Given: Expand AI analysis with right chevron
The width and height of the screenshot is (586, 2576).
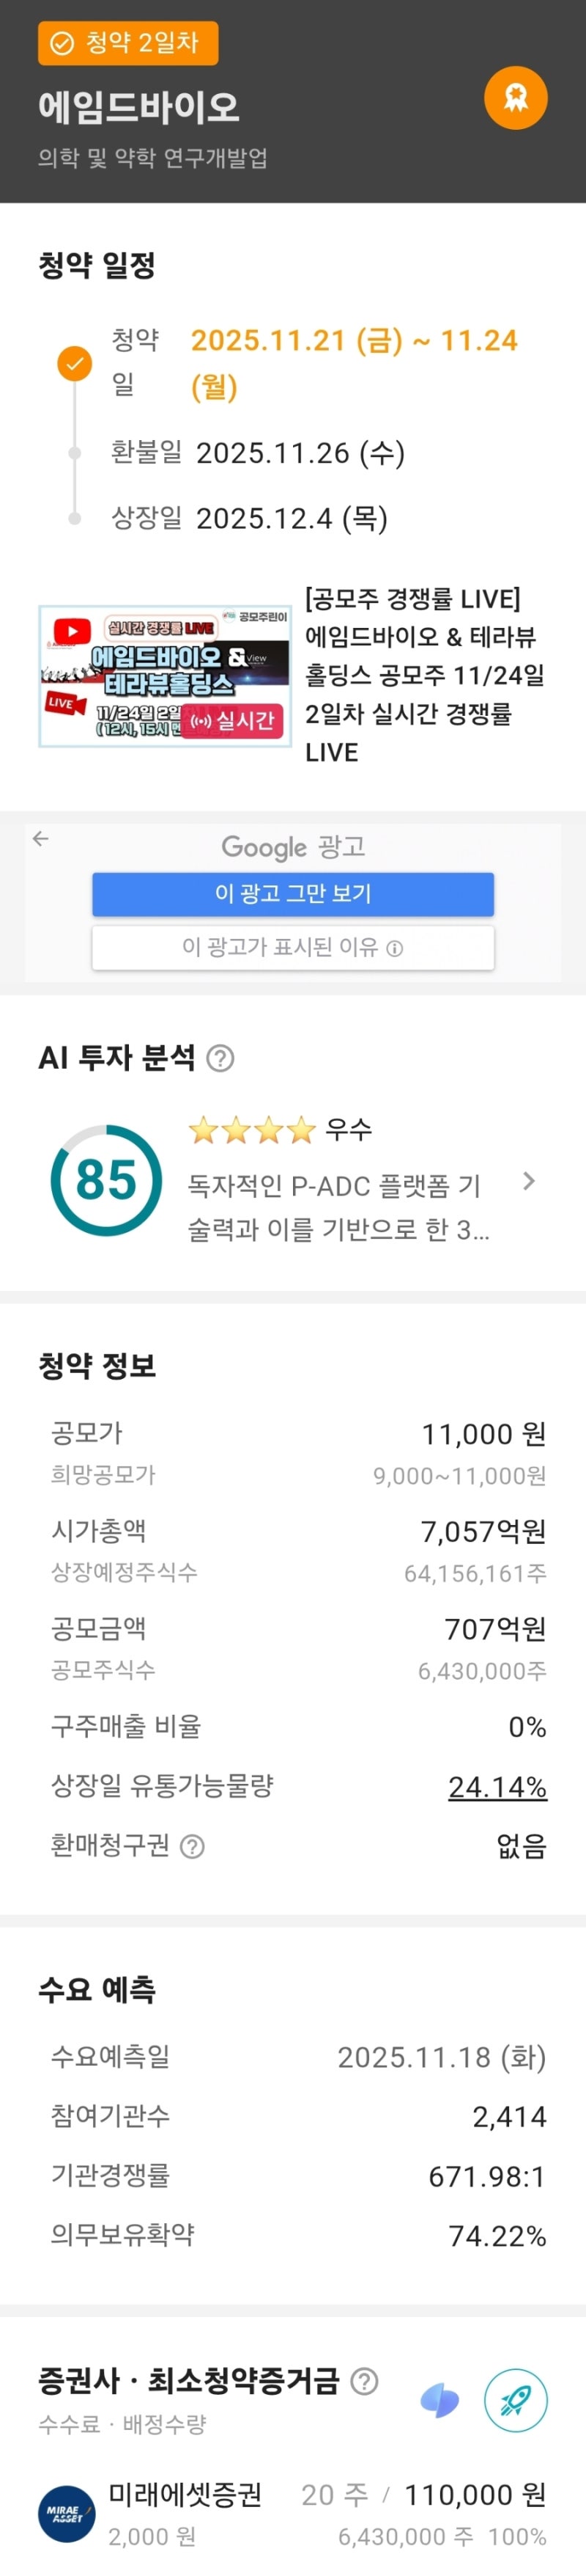Looking at the screenshot, I should click(x=529, y=1181).
